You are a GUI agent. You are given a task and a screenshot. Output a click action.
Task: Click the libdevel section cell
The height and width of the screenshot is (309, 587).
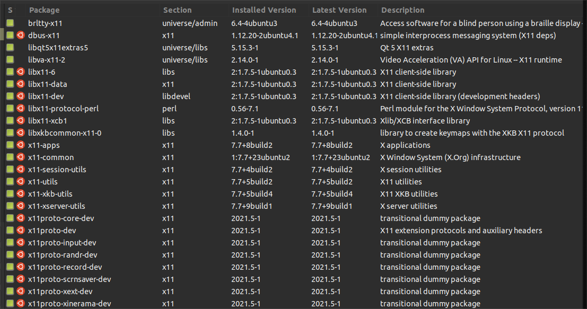point(177,96)
